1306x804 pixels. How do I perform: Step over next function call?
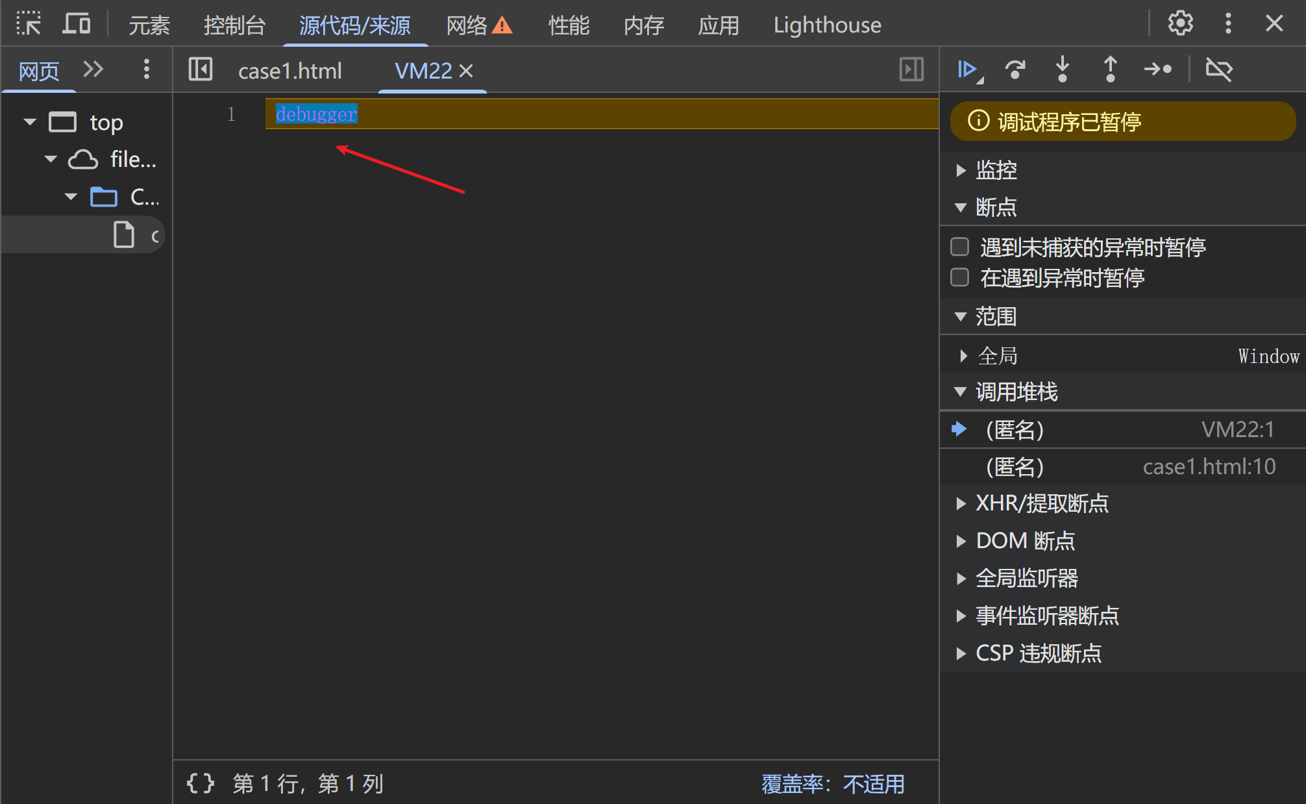[x=1015, y=69]
